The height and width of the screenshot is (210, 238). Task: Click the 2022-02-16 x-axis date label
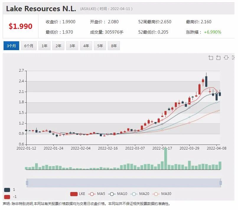[x=108, y=148]
